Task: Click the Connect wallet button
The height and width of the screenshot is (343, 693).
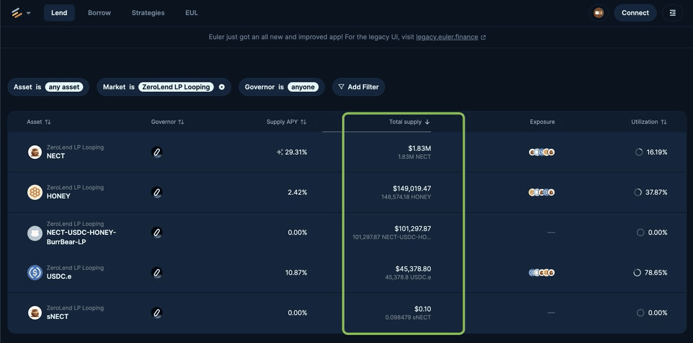Action: click(x=635, y=13)
